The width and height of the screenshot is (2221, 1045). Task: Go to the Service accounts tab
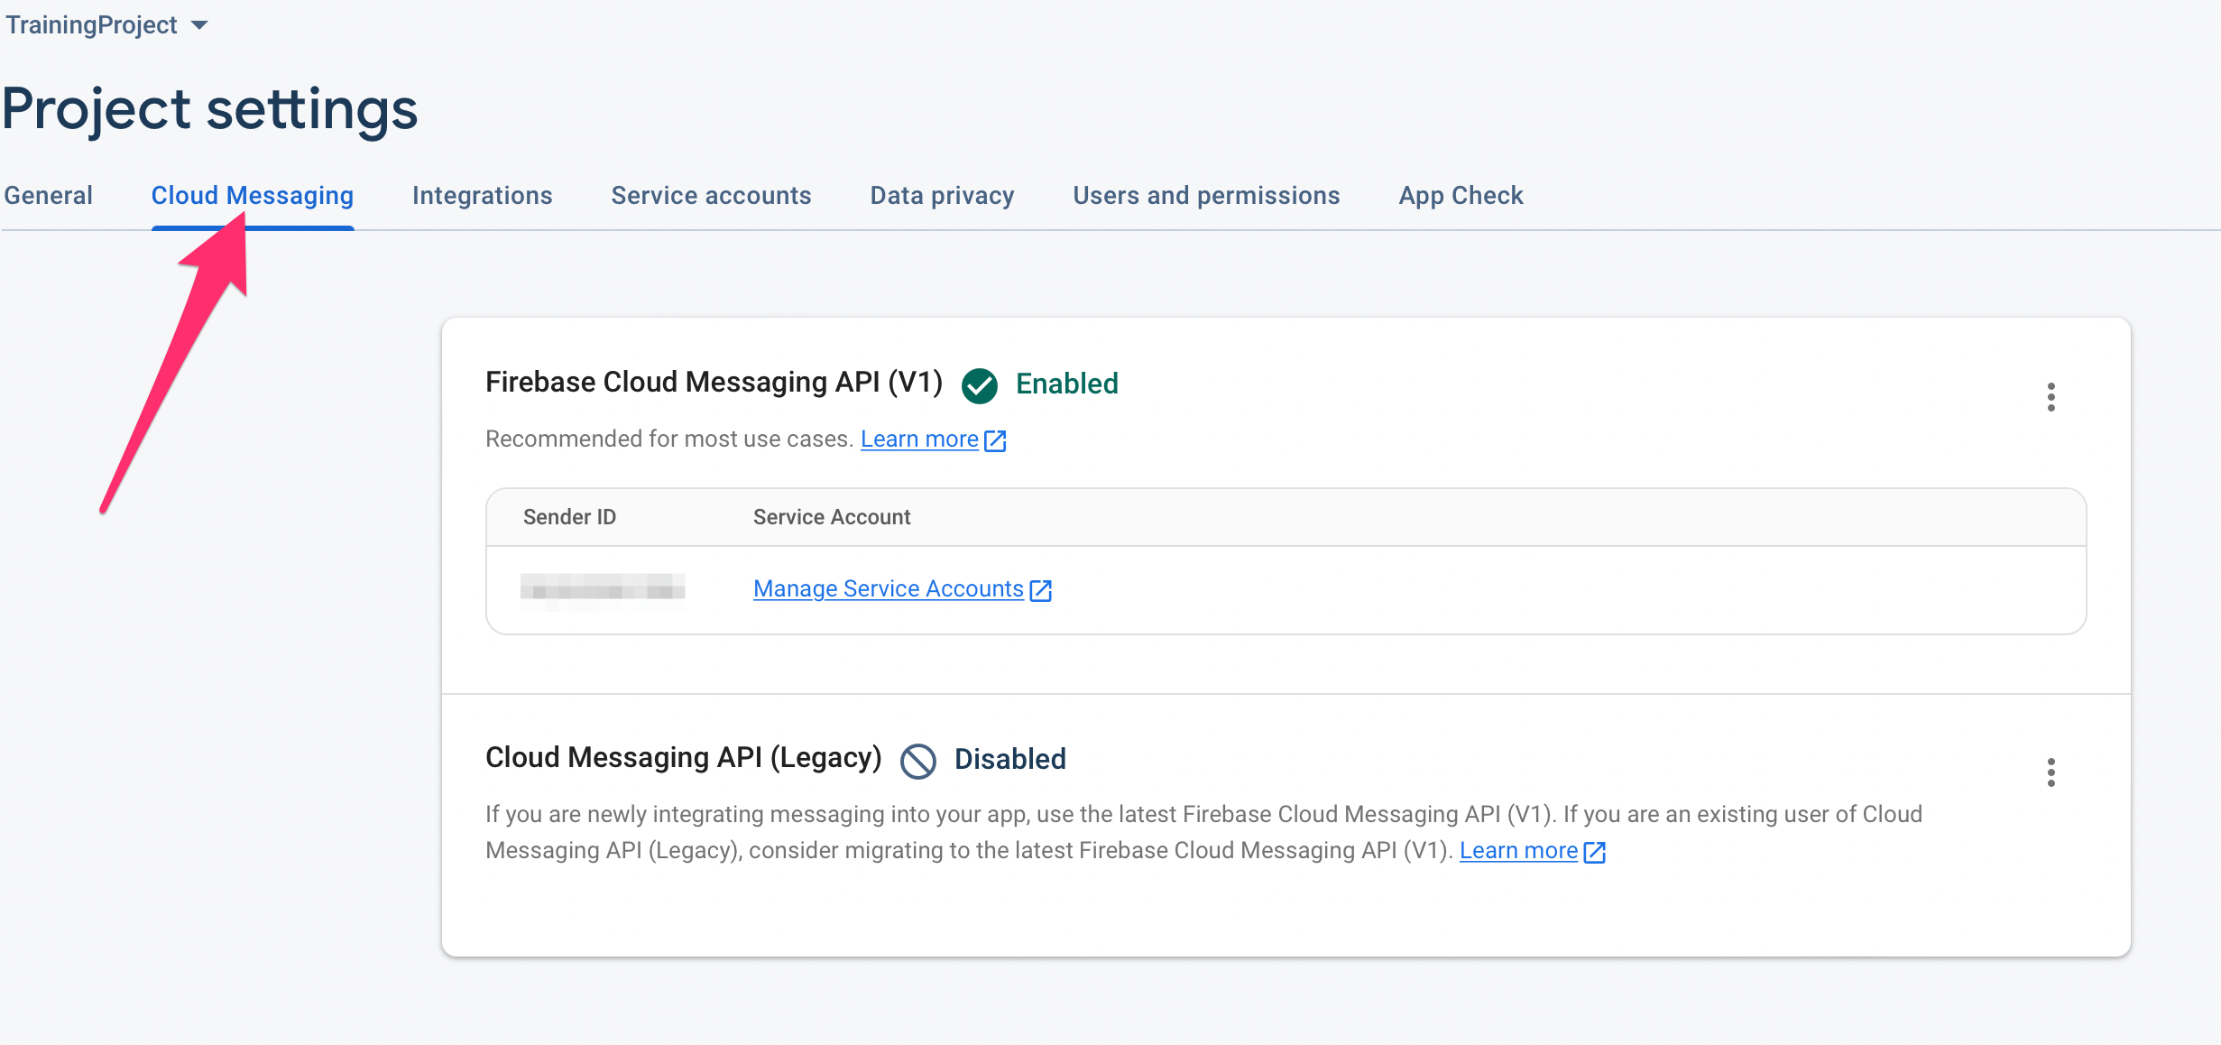pyautogui.click(x=712, y=196)
